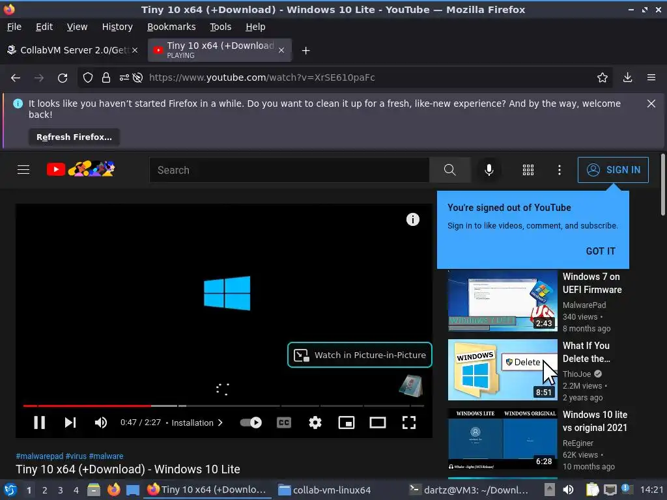This screenshot has width=667, height=500.
Task: Show the video info card icon
Action: point(412,219)
